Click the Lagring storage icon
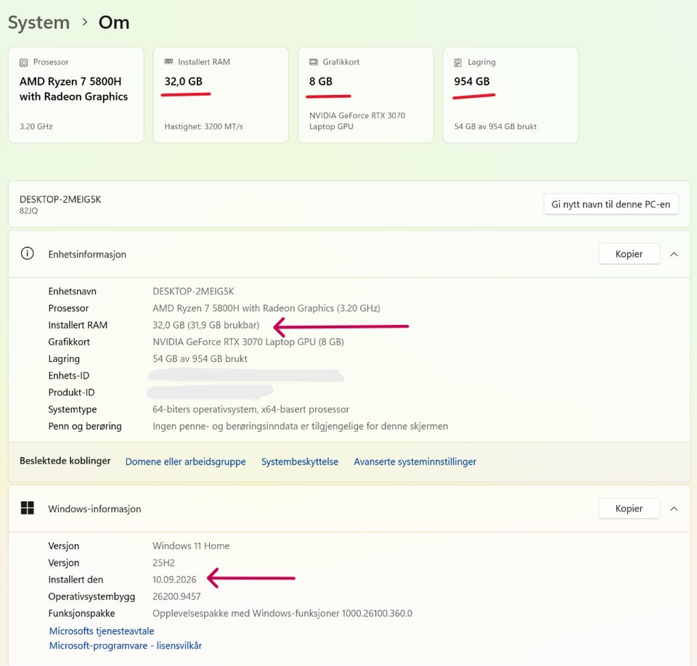Image resolution: width=697 pixels, height=666 pixels. point(458,62)
